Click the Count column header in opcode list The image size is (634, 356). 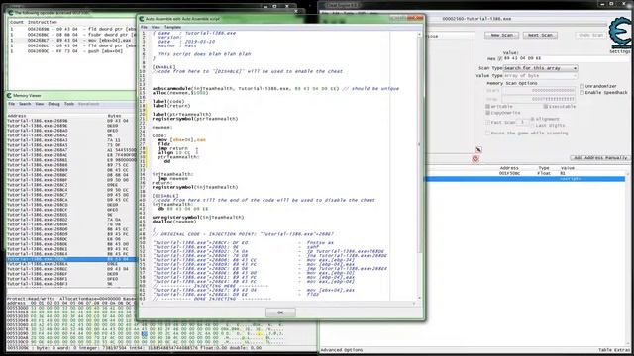(x=17, y=22)
